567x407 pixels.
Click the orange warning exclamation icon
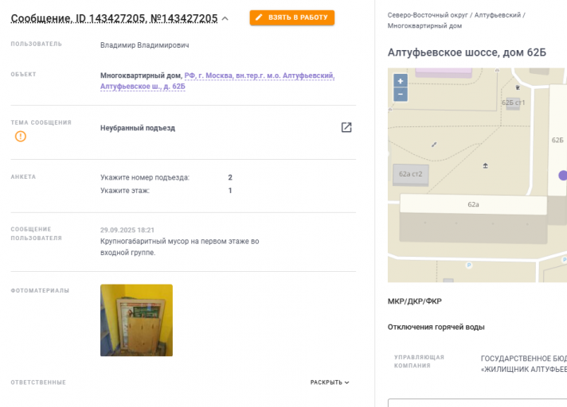point(21,137)
